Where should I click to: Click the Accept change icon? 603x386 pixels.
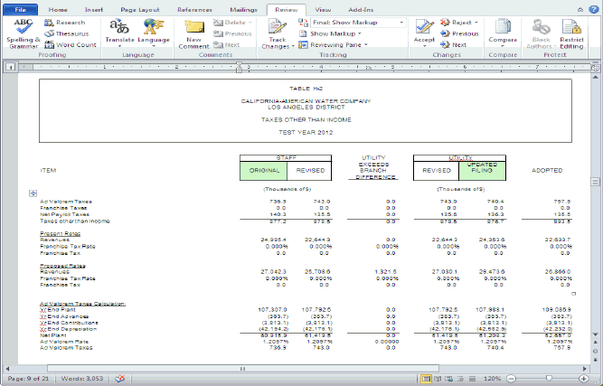click(x=424, y=27)
